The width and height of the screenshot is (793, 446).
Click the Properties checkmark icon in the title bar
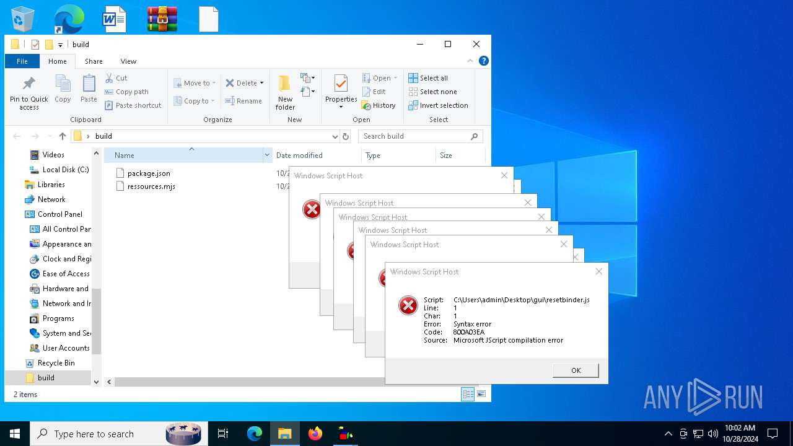(35, 45)
